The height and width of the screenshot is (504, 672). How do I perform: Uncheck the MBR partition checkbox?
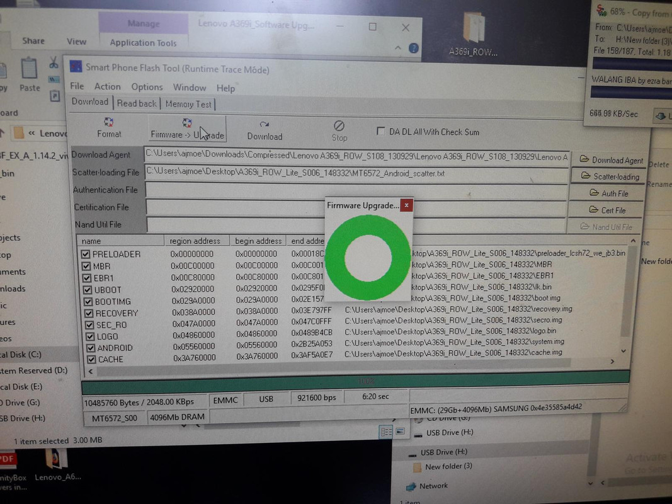(86, 266)
